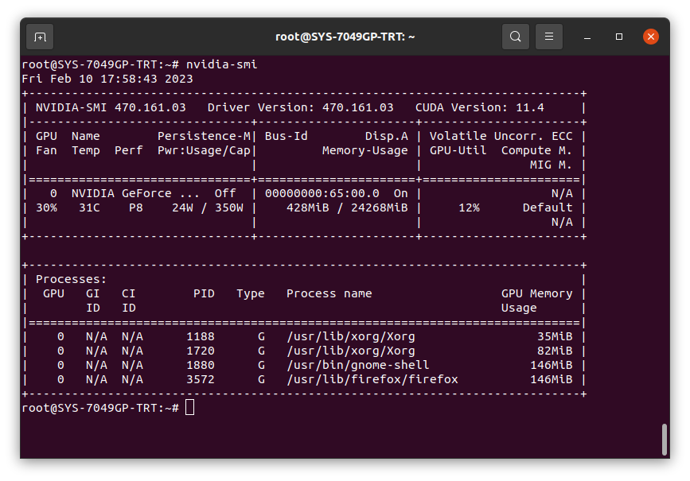Click the typed command nvidia-smi
The height and width of the screenshot is (481, 690).
(221, 64)
